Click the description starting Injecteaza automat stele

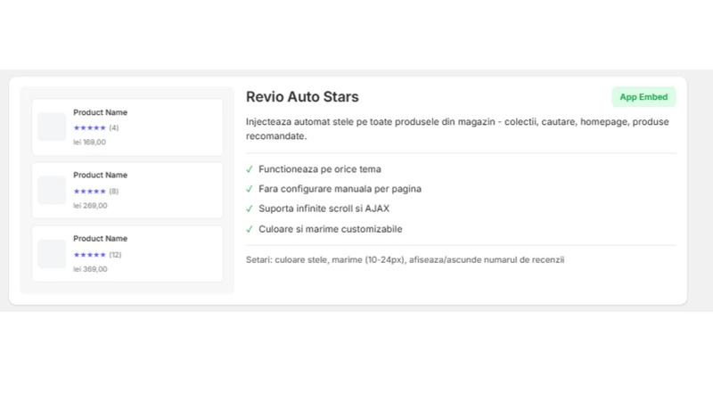point(457,128)
